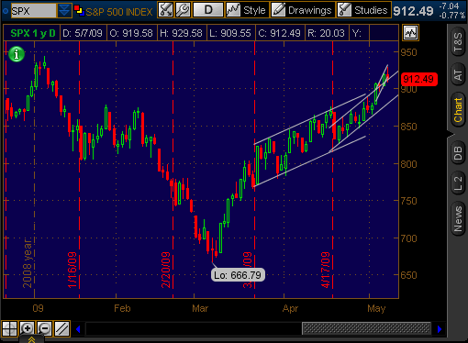Viewport: 468px width, 343px height.
Task: Click the zoom out magnifier icon
Action: pos(44,328)
